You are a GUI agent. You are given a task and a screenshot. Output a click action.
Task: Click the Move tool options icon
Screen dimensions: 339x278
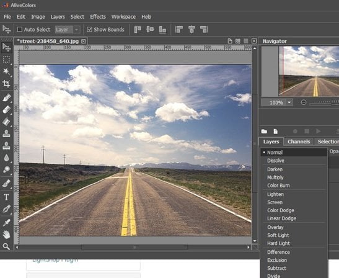point(6,29)
